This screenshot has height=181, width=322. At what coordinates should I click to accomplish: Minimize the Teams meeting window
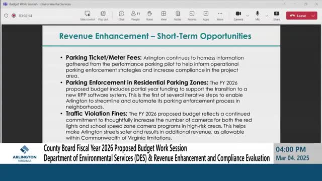click(295, 4)
